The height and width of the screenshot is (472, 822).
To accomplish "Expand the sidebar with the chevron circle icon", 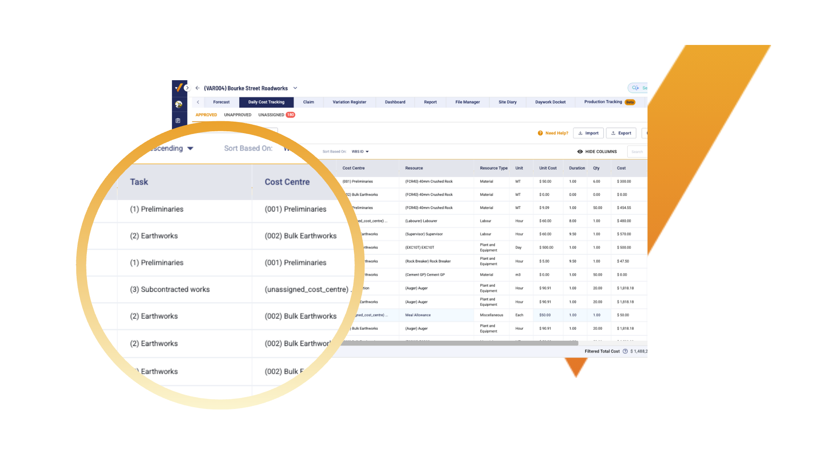I will click(187, 88).
